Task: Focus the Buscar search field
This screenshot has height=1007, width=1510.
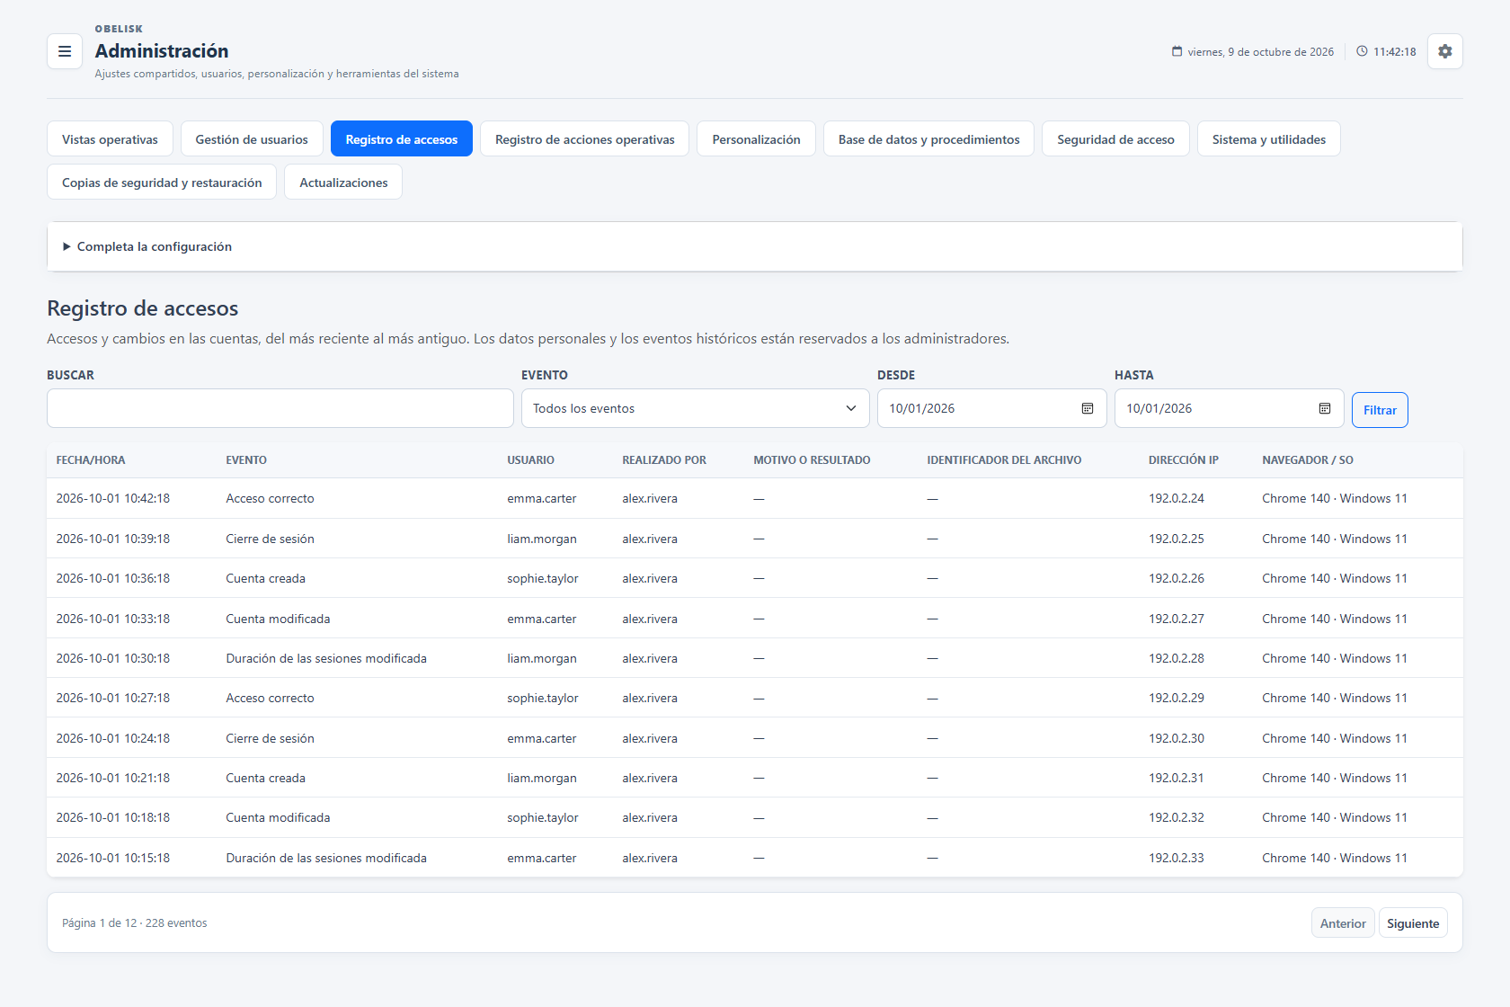Action: pos(280,408)
